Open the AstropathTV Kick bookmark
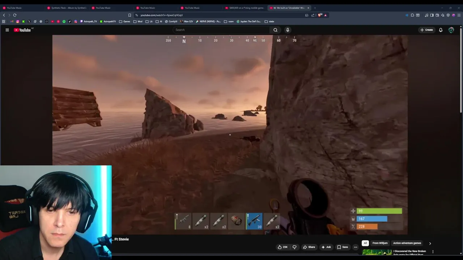The width and height of the screenshot is (463, 260). (108, 22)
